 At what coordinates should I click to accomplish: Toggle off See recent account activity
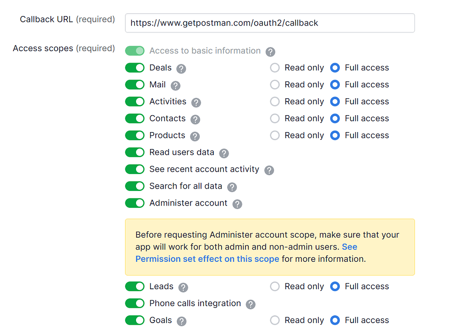coord(135,169)
